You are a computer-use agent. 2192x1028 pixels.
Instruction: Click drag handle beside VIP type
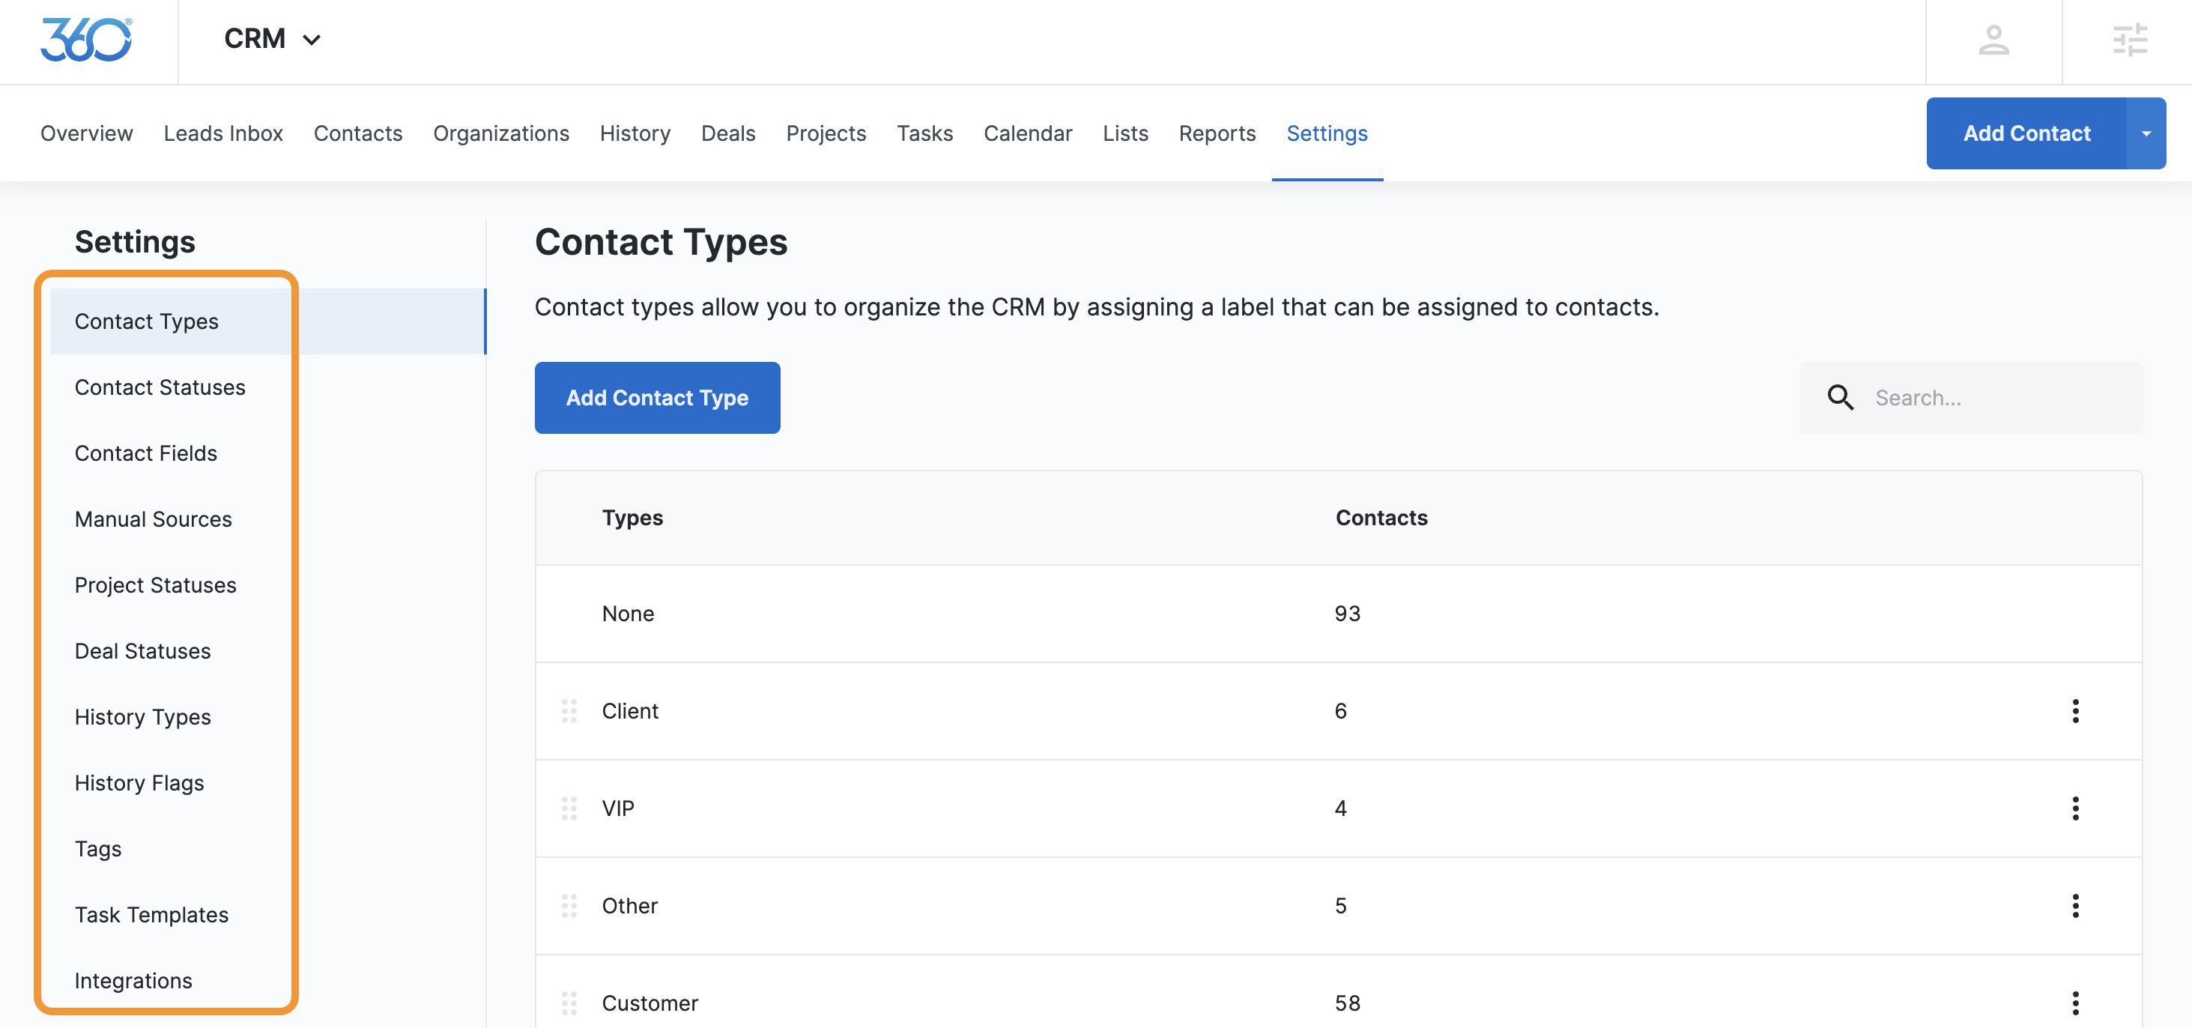point(569,808)
